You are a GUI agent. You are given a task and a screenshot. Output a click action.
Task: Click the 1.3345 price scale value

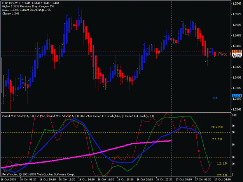coord(237,109)
